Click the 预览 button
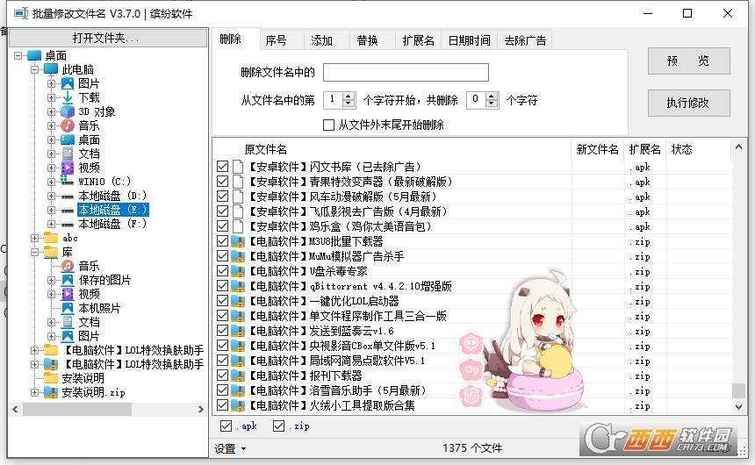This screenshot has width=755, height=465. [x=688, y=61]
